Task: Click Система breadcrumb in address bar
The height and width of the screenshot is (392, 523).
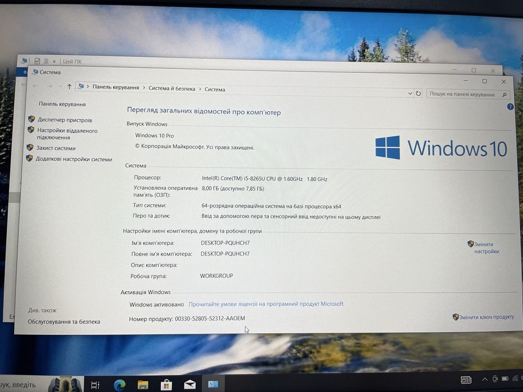Action: [215, 90]
